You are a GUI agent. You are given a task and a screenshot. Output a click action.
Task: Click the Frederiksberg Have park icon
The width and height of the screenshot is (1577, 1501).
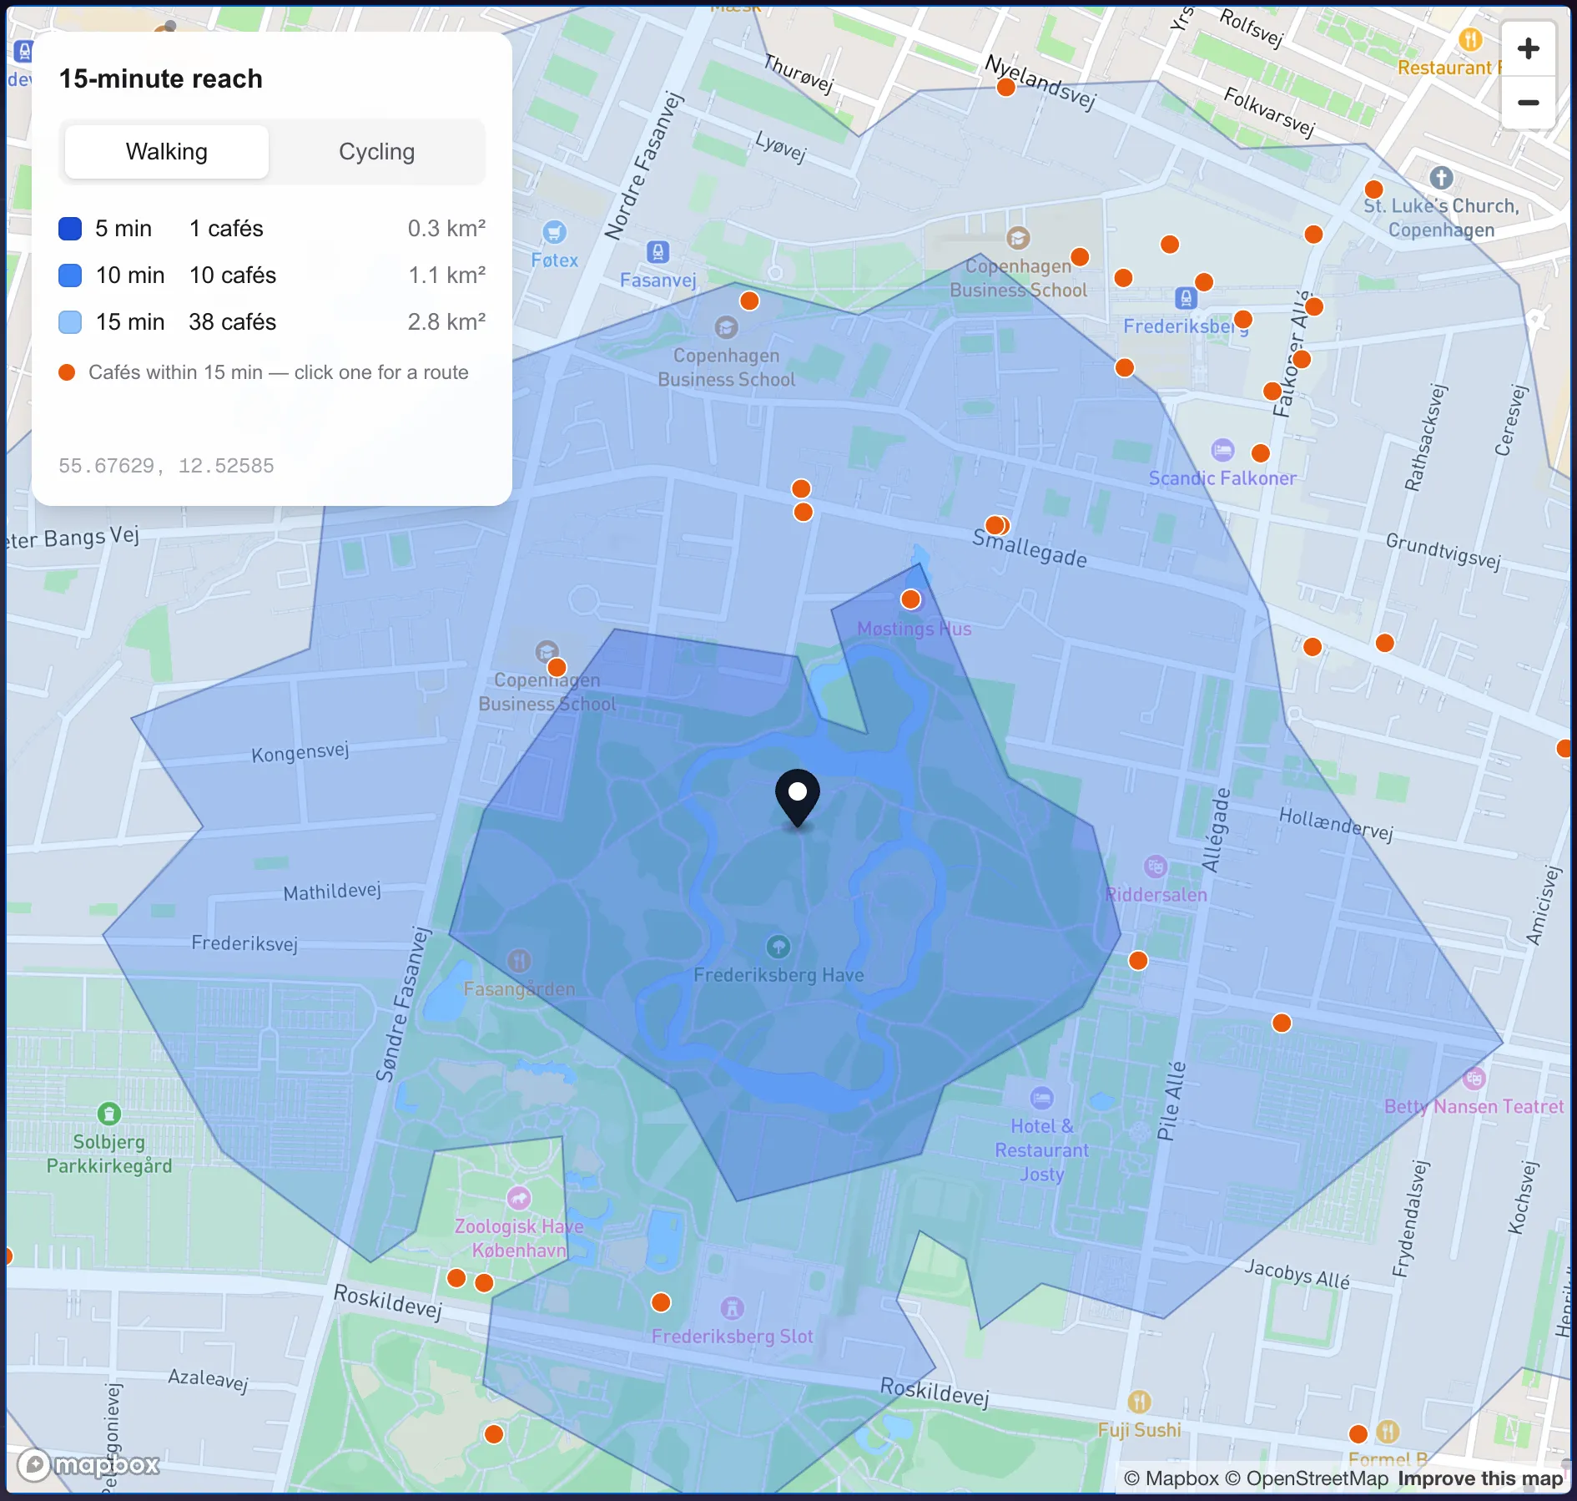click(778, 947)
